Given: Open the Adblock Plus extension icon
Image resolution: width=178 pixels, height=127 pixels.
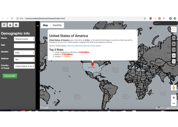Looking at the screenshot, I should (x=151, y=19).
